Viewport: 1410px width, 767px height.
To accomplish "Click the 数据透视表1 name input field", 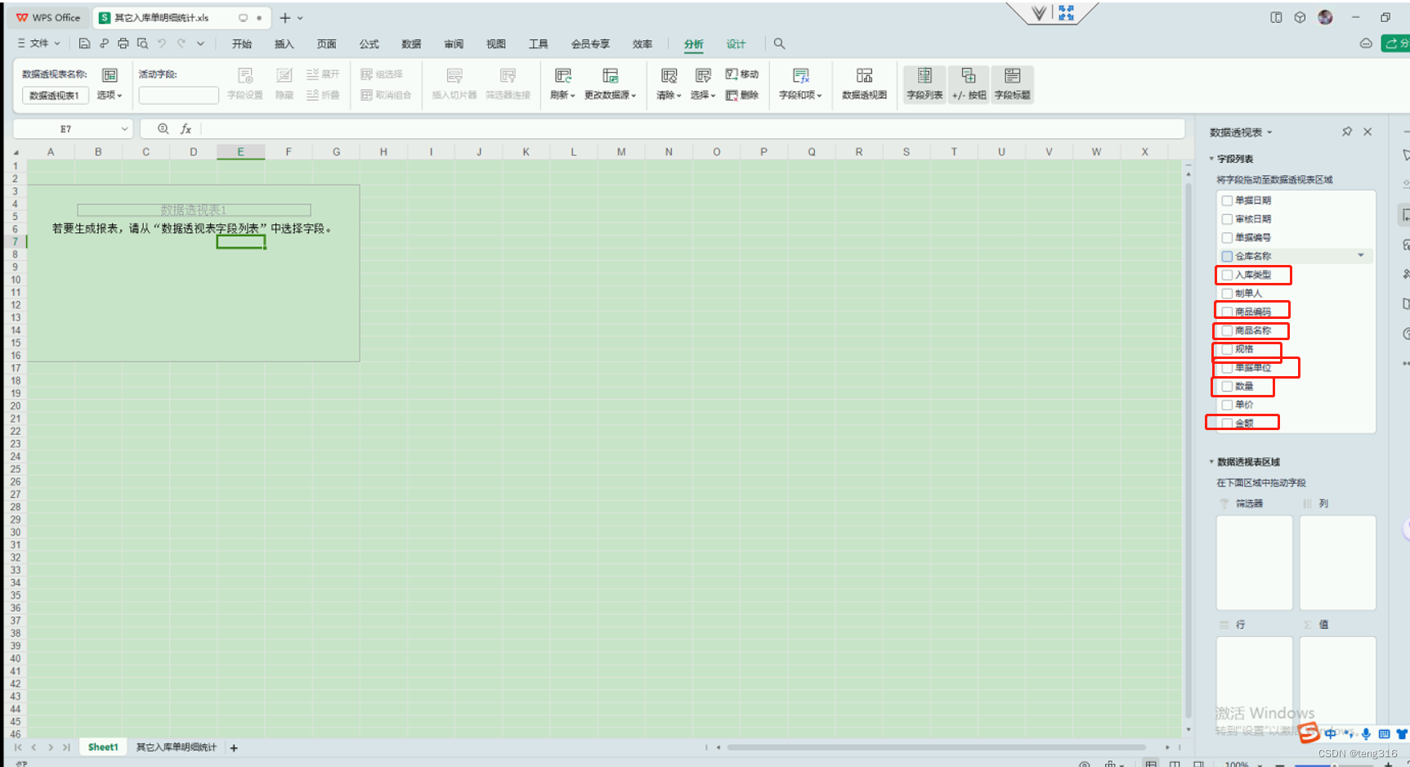I will 55,96.
